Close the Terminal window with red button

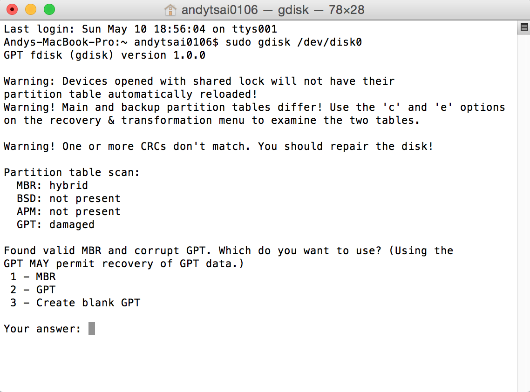[12, 9]
